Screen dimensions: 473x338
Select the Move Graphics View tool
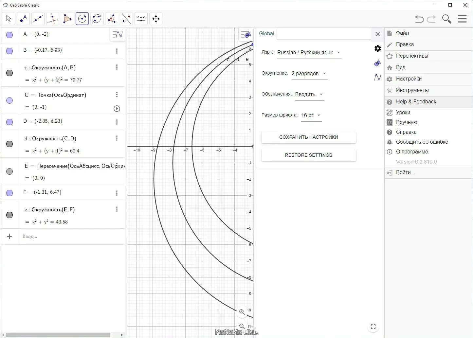click(x=156, y=19)
